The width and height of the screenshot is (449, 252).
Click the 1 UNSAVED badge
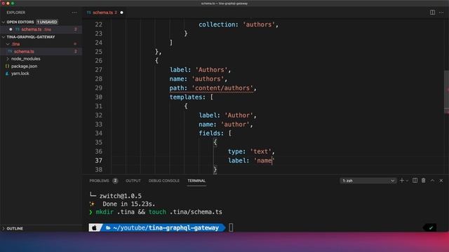47,22
